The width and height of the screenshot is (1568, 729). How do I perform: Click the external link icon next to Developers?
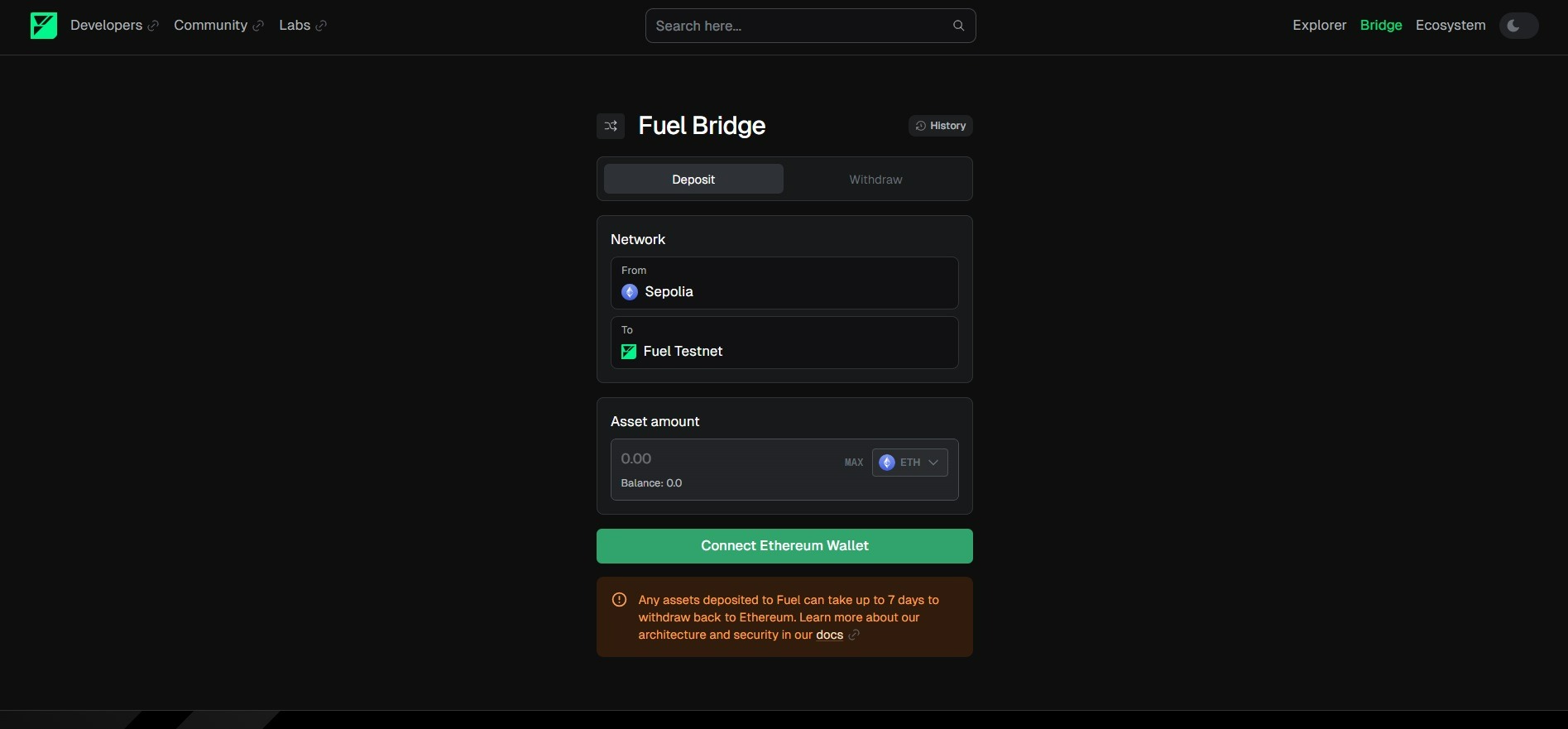coord(153,26)
